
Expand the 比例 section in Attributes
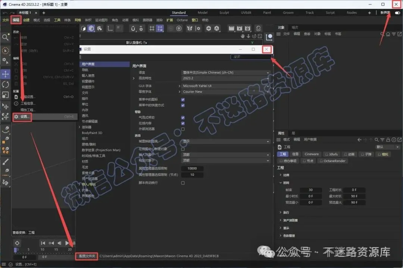(280, 175)
